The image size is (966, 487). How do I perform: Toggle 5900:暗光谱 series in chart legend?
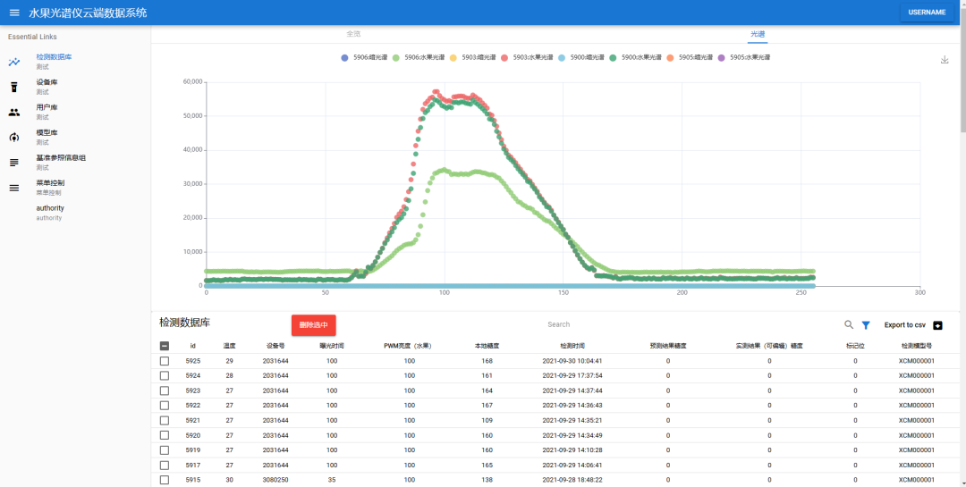(x=581, y=57)
